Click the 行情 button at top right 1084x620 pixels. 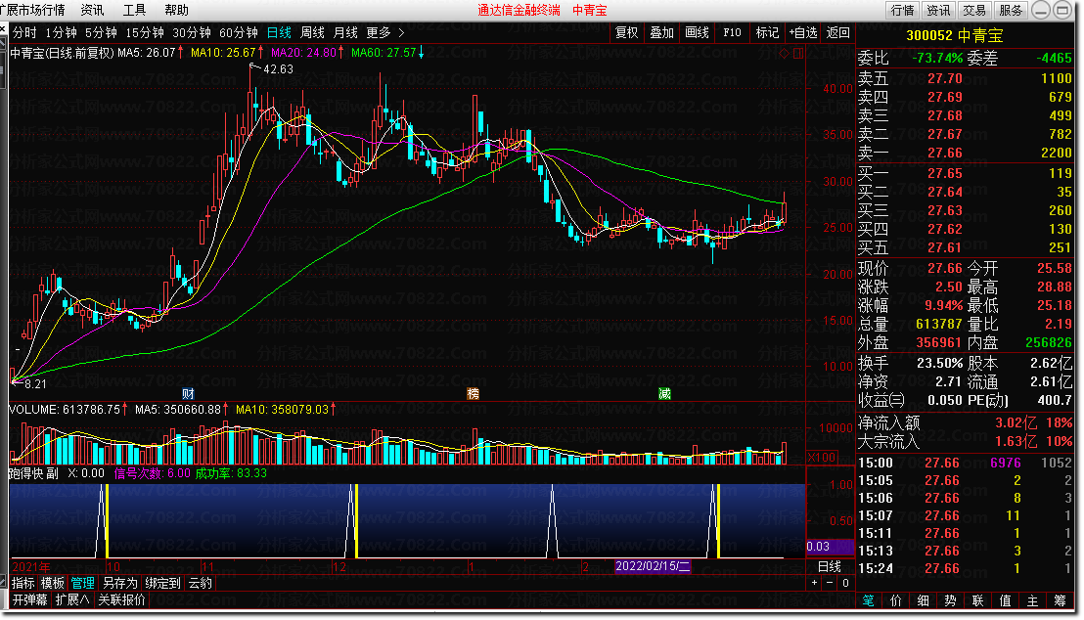pos(902,10)
